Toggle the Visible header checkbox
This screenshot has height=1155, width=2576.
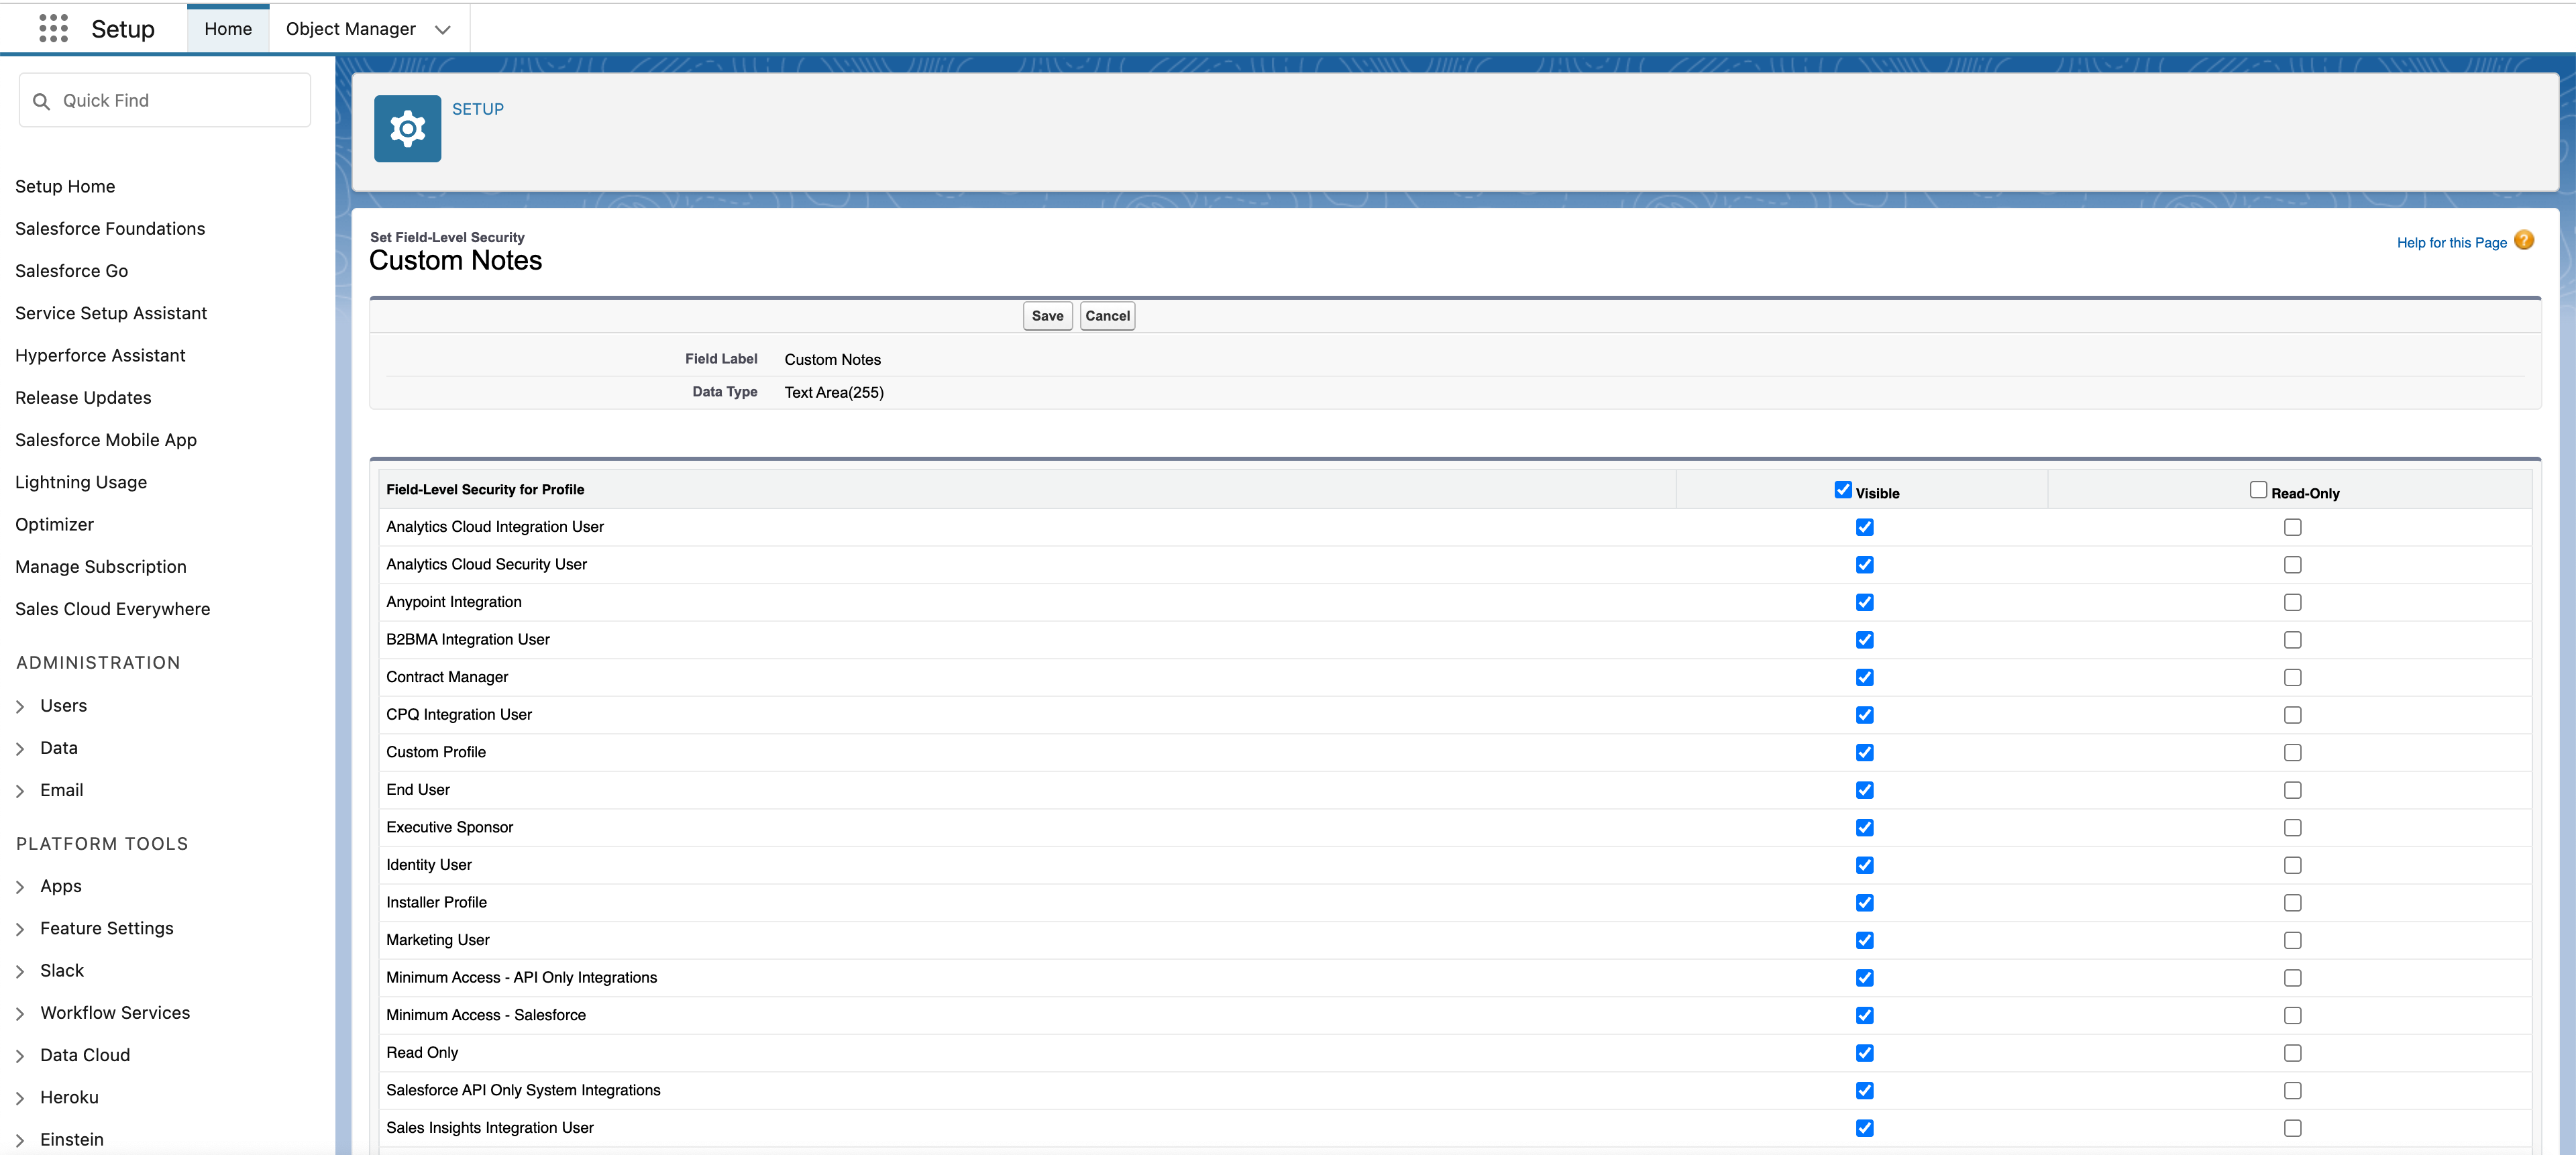click(1842, 490)
